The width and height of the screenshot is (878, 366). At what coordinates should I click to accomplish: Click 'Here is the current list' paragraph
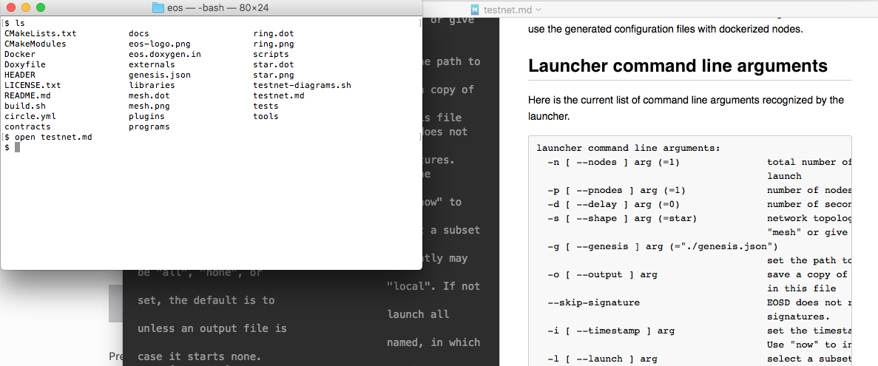pyautogui.click(x=686, y=109)
